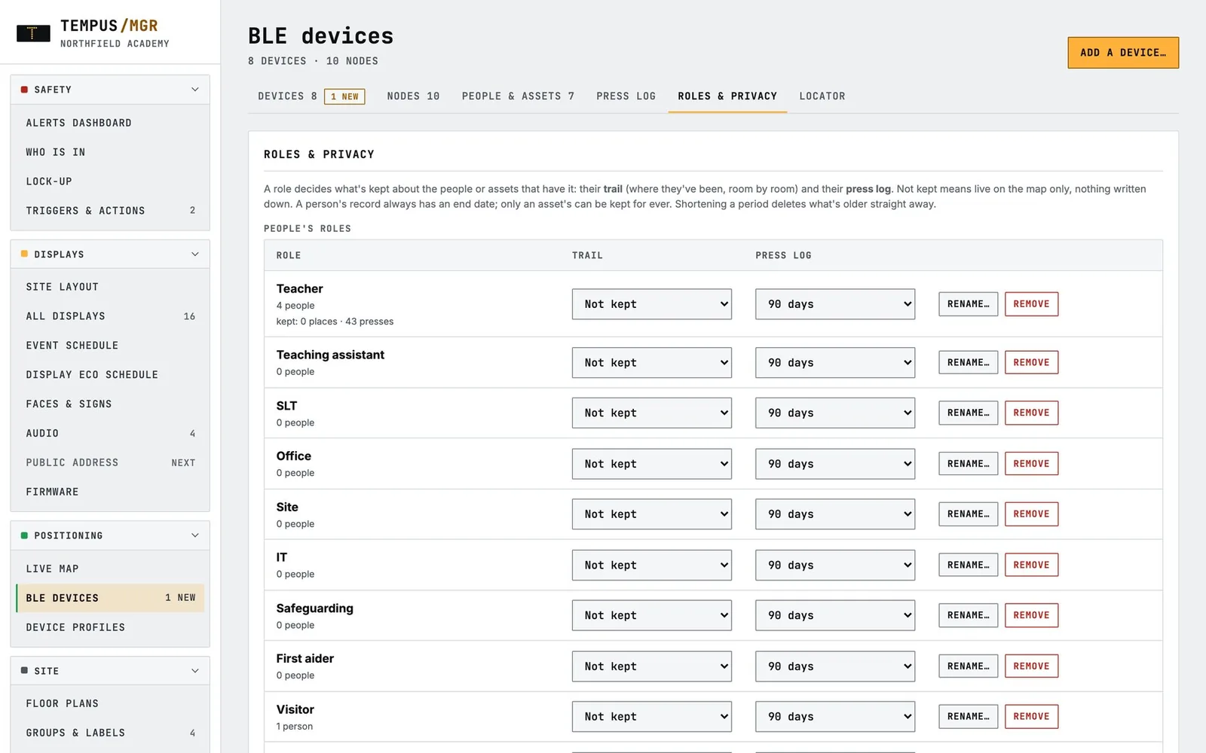Open Who Is In page
The image size is (1206, 753).
click(x=110, y=152)
